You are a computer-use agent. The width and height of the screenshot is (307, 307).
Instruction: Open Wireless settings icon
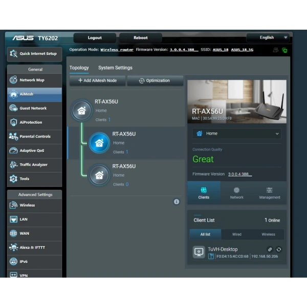point(13,205)
